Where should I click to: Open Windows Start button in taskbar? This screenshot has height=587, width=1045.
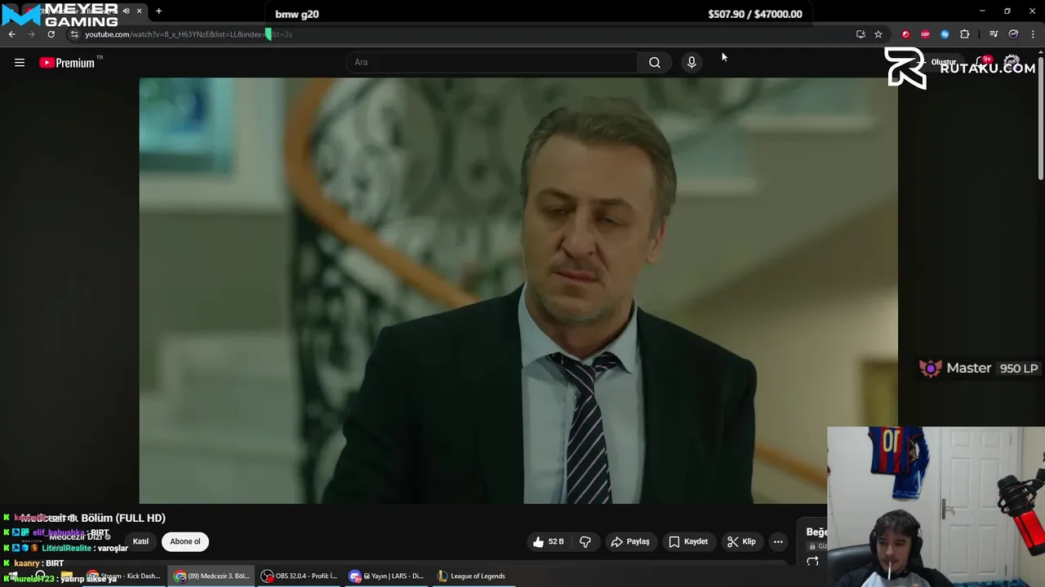pyautogui.click(x=13, y=576)
